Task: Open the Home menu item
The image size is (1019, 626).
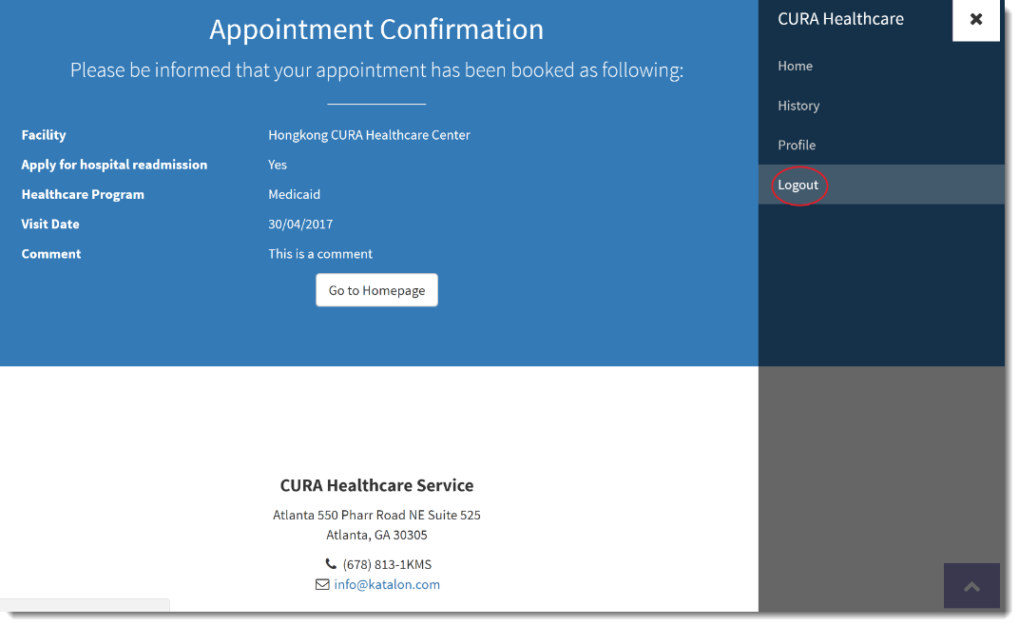Action: tap(795, 66)
